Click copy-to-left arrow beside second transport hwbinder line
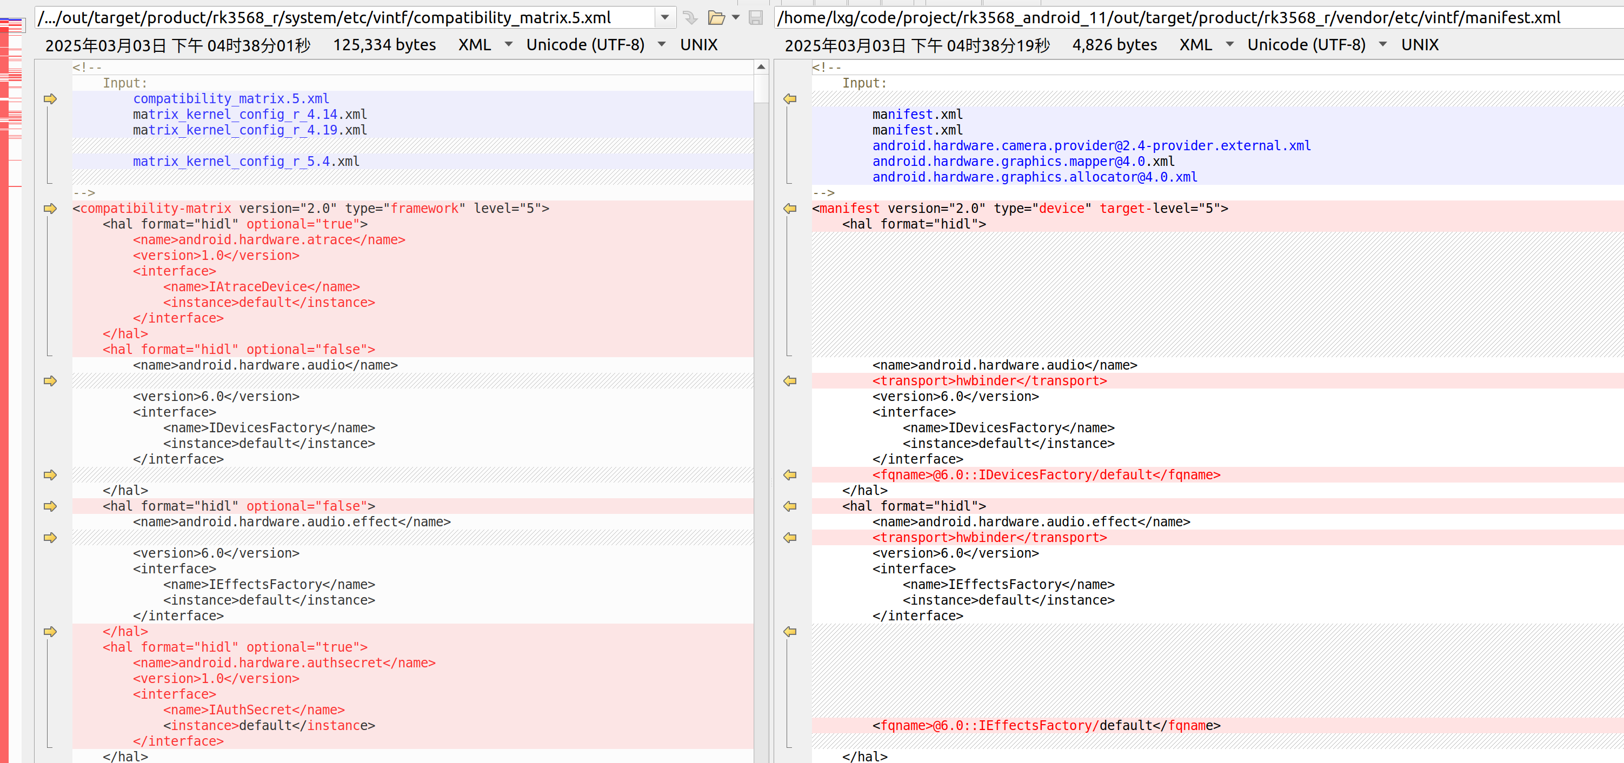This screenshot has height=763, width=1624. click(790, 538)
